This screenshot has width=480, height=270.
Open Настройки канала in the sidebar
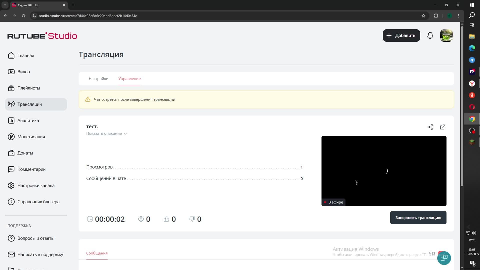click(36, 185)
